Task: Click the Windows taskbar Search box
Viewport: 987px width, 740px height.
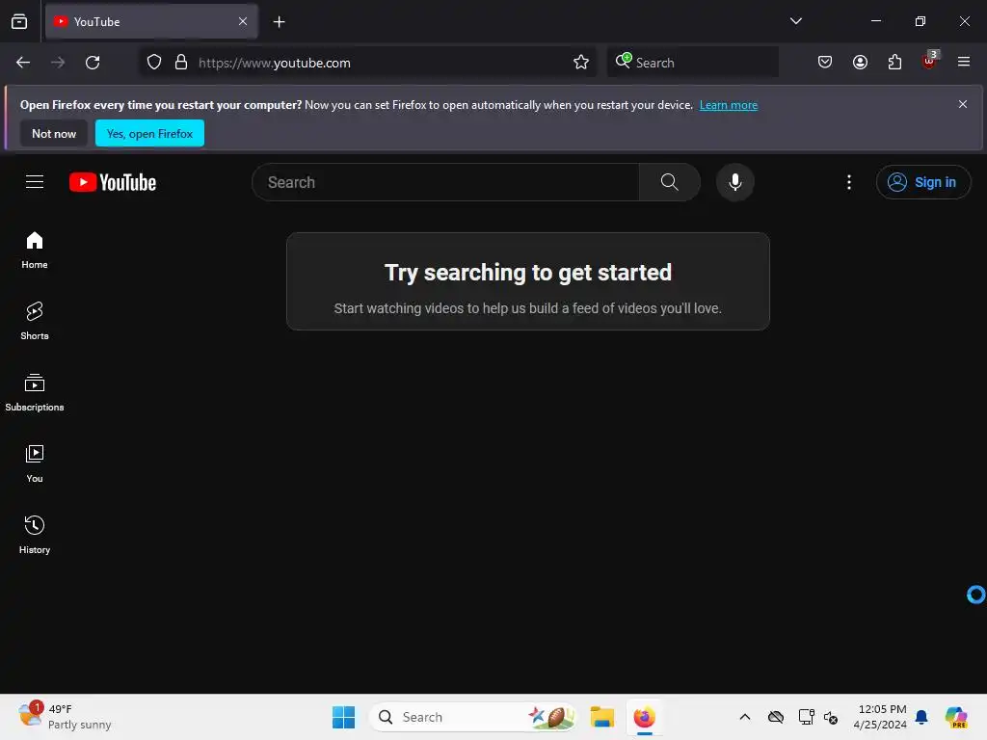Action: 473,717
